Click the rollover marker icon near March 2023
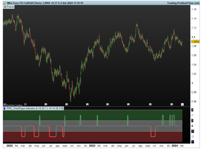 click(108, 104)
